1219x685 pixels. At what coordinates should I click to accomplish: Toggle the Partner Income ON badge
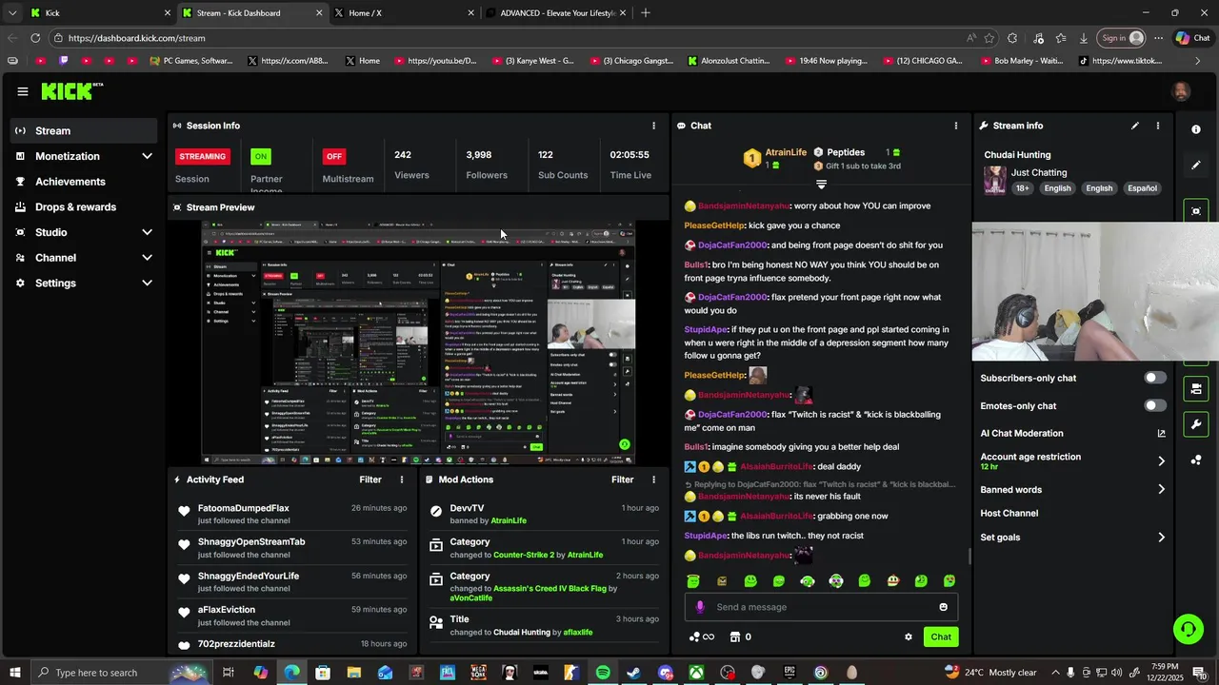click(260, 156)
